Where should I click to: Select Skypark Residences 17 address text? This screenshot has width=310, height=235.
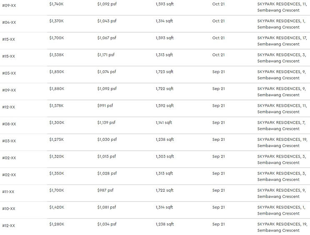pyautogui.click(x=282, y=41)
